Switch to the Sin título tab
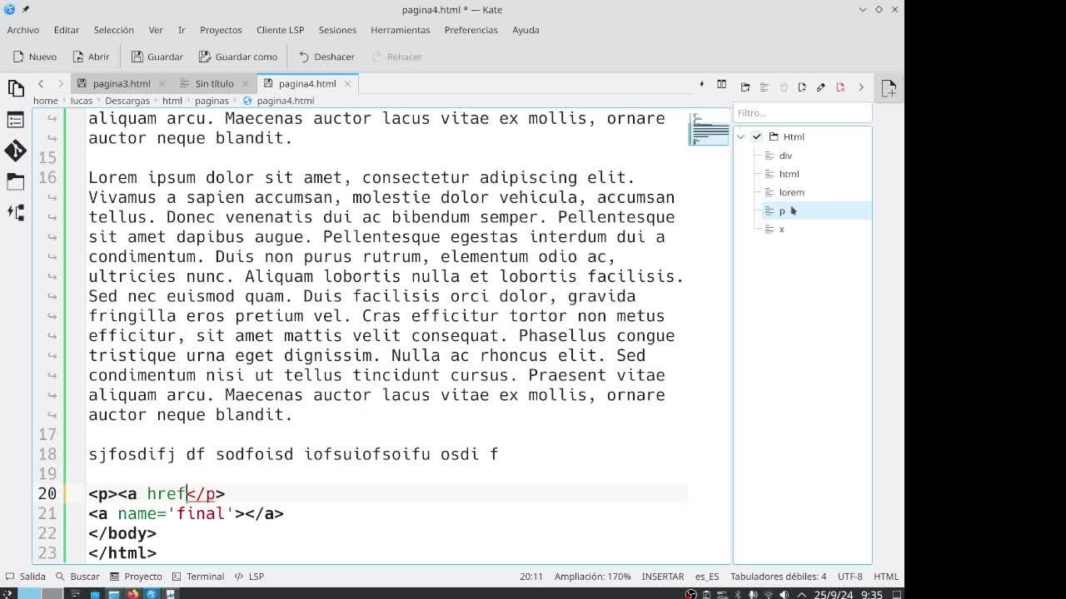Viewport: 1066px width, 599px height. click(214, 84)
